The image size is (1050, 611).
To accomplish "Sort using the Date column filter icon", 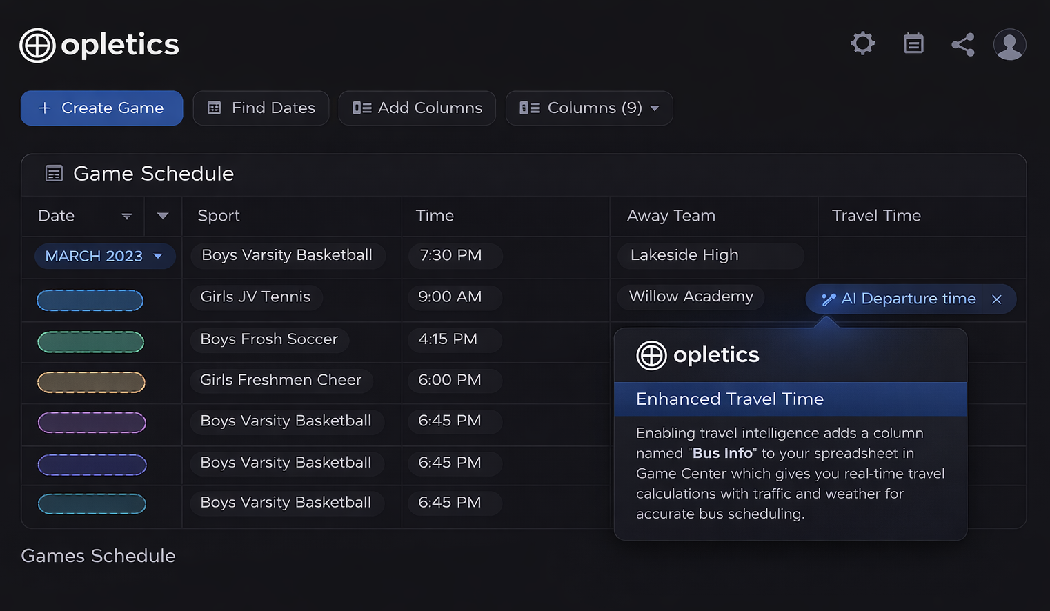I will click(x=126, y=216).
